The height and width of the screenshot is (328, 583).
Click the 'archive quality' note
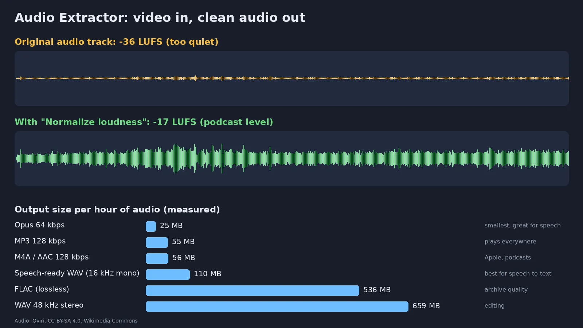(506, 290)
